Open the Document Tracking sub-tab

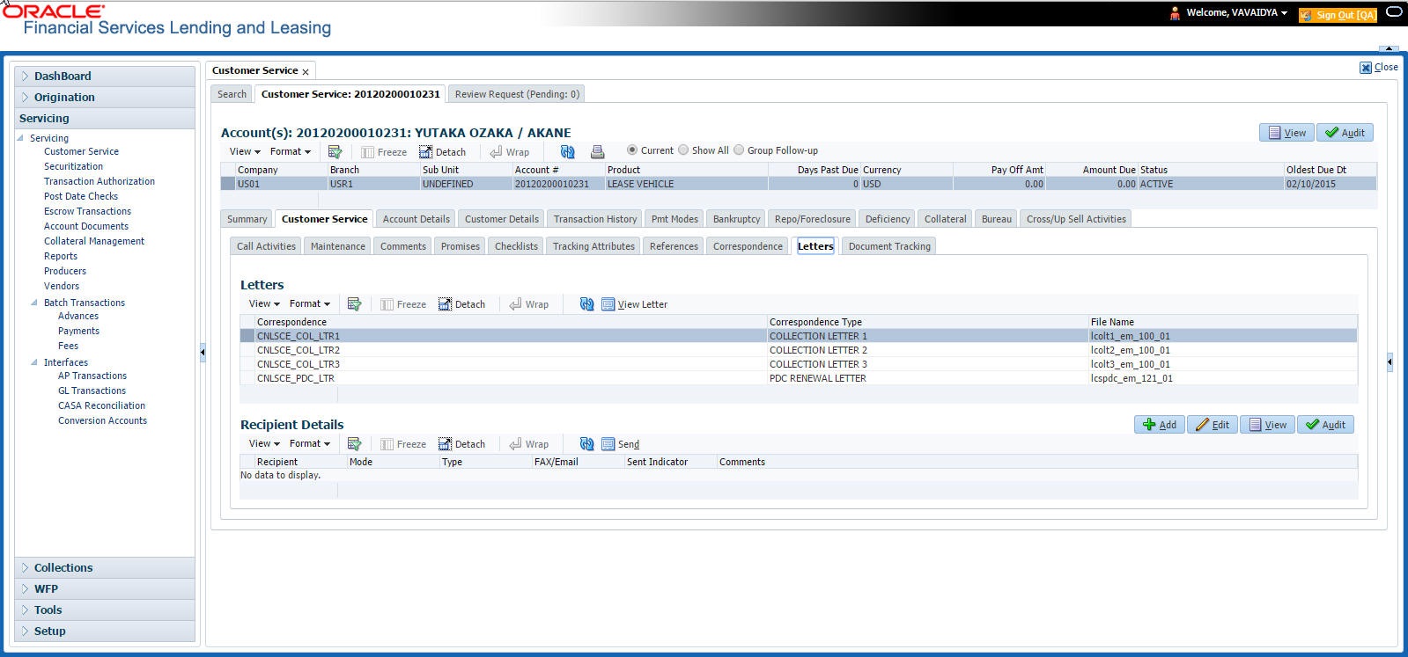(x=889, y=246)
